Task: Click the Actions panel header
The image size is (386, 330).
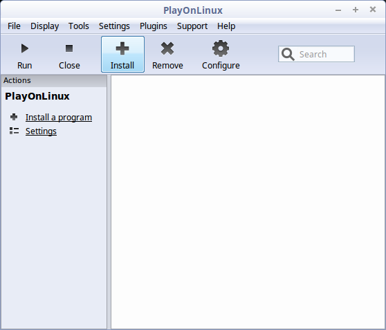Action: [x=54, y=81]
